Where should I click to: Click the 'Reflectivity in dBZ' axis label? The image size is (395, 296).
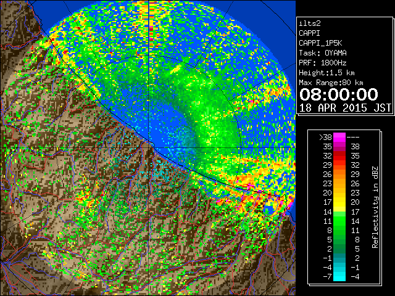coord(375,207)
